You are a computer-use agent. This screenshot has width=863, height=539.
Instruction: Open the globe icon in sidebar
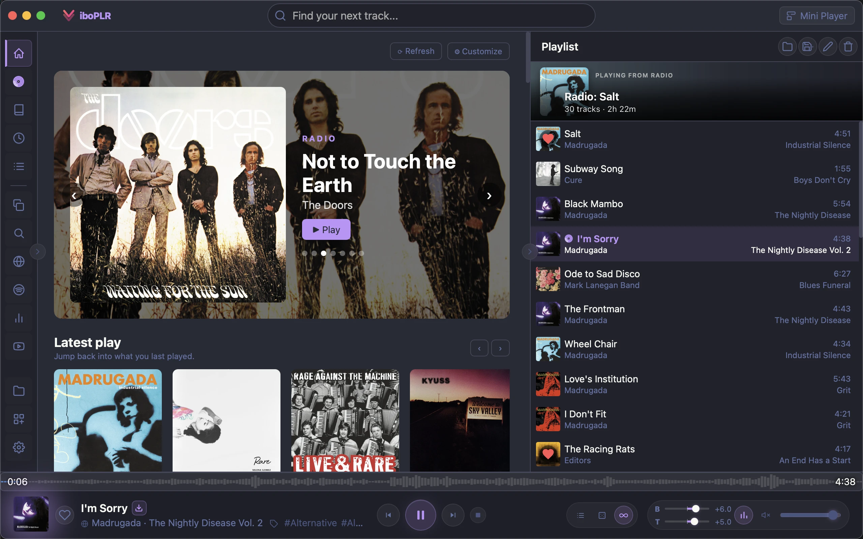[19, 261]
